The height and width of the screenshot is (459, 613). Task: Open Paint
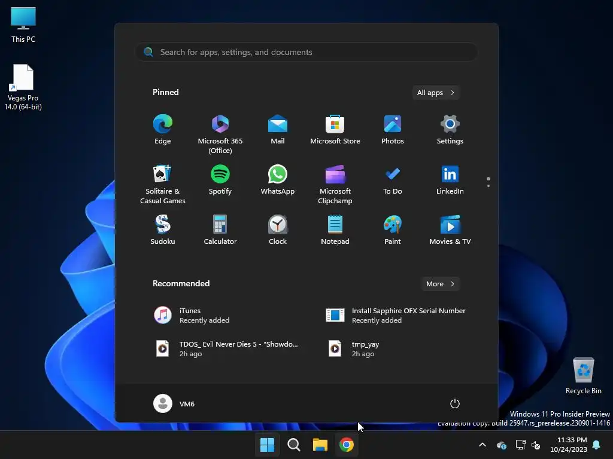click(x=393, y=230)
